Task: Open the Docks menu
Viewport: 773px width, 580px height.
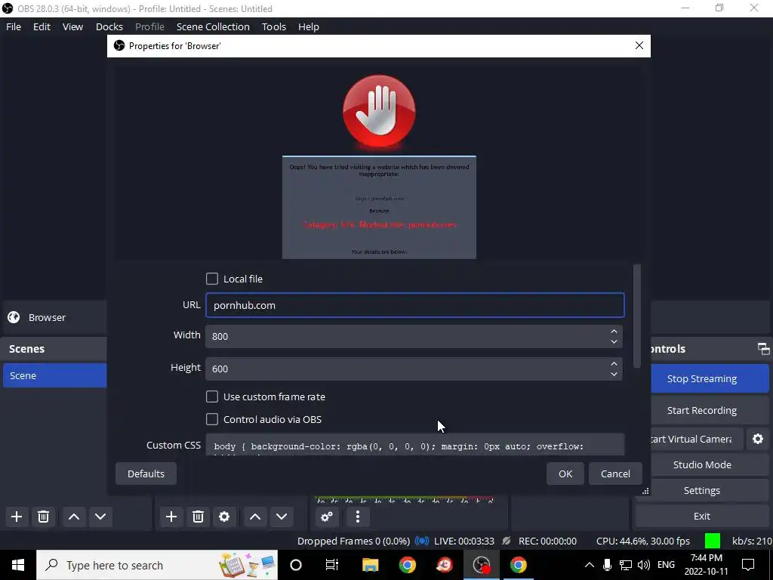Action: (x=109, y=26)
